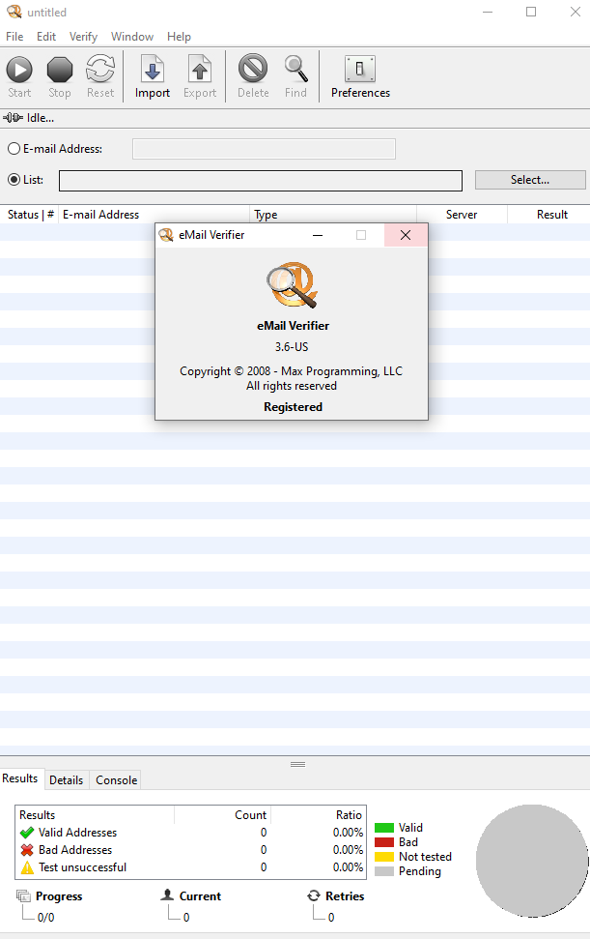The height and width of the screenshot is (939, 590).
Task: Click the gray Pending legend swatch
Action: pyautogui.click(x=384, y=871)
